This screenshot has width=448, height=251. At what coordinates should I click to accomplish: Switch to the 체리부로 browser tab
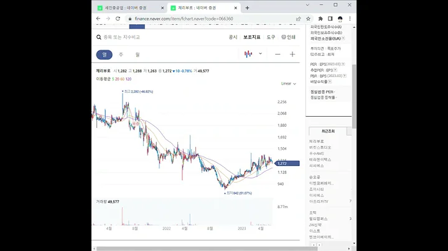click(203, 8)
